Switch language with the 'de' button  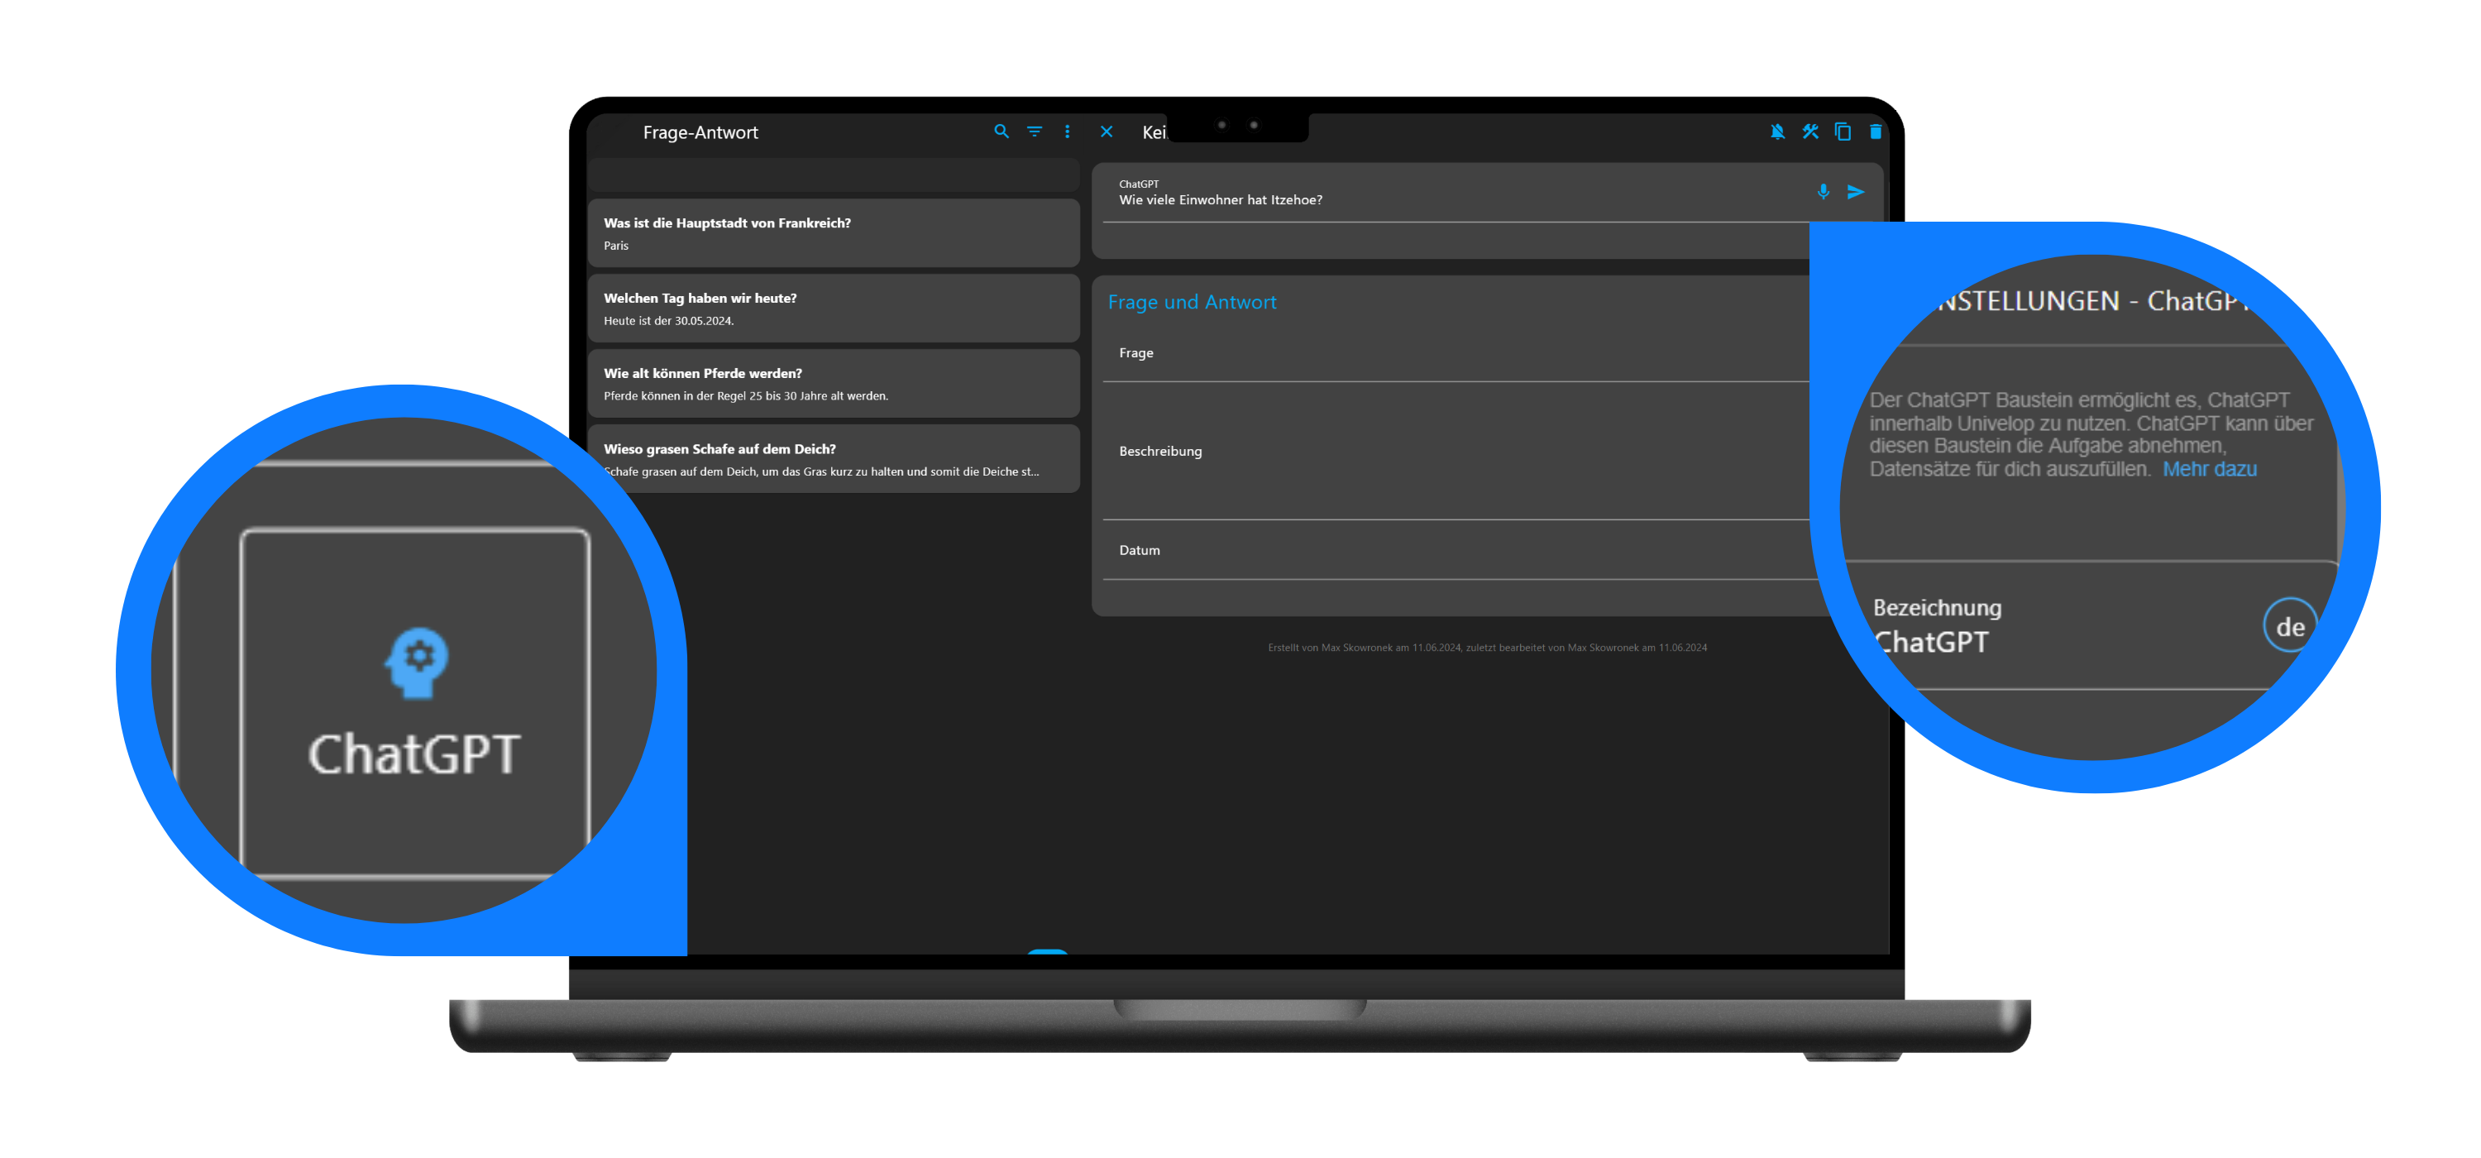pyautogui.click(x=2290, y=626)
